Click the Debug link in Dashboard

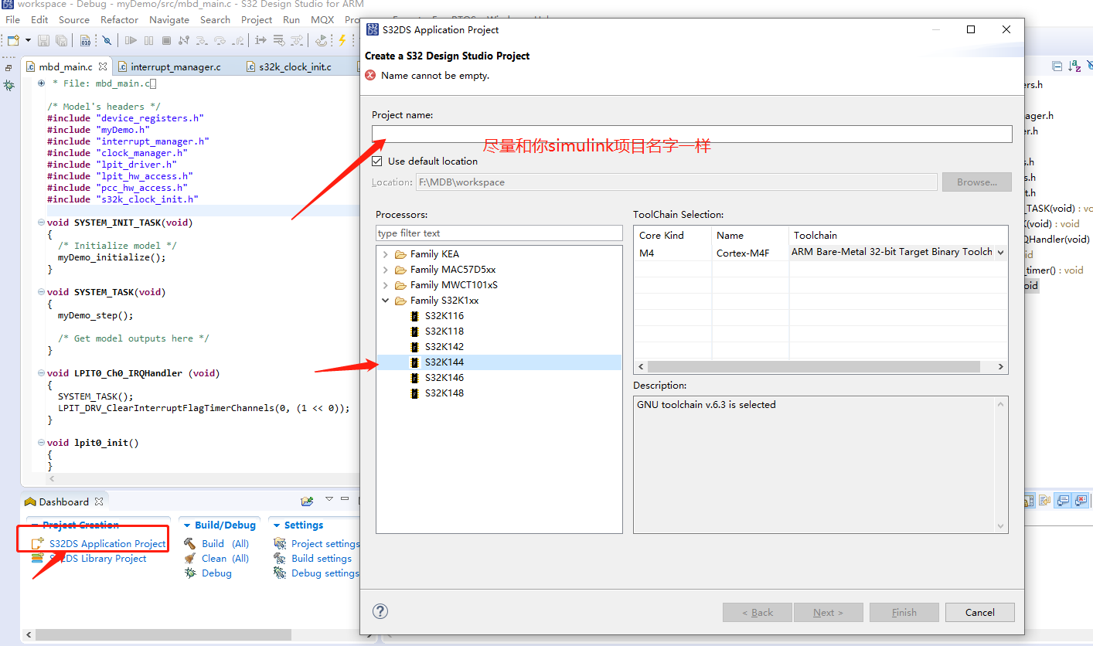coord(216,573)
